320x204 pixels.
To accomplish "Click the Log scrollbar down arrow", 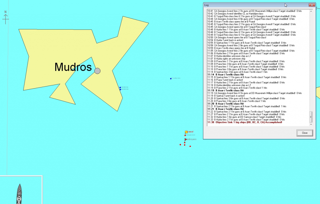I will point(311,124).
